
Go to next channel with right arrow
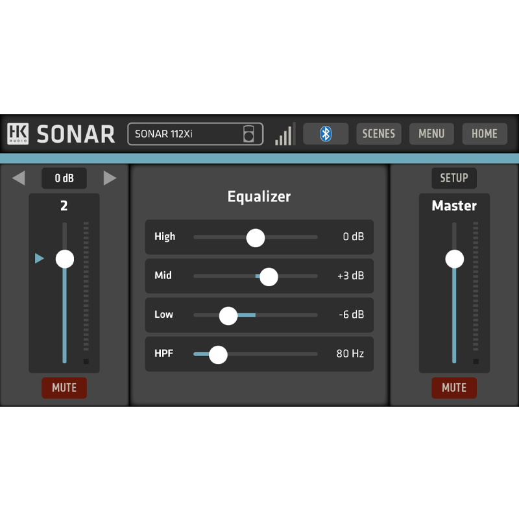(x=110, y=178)
